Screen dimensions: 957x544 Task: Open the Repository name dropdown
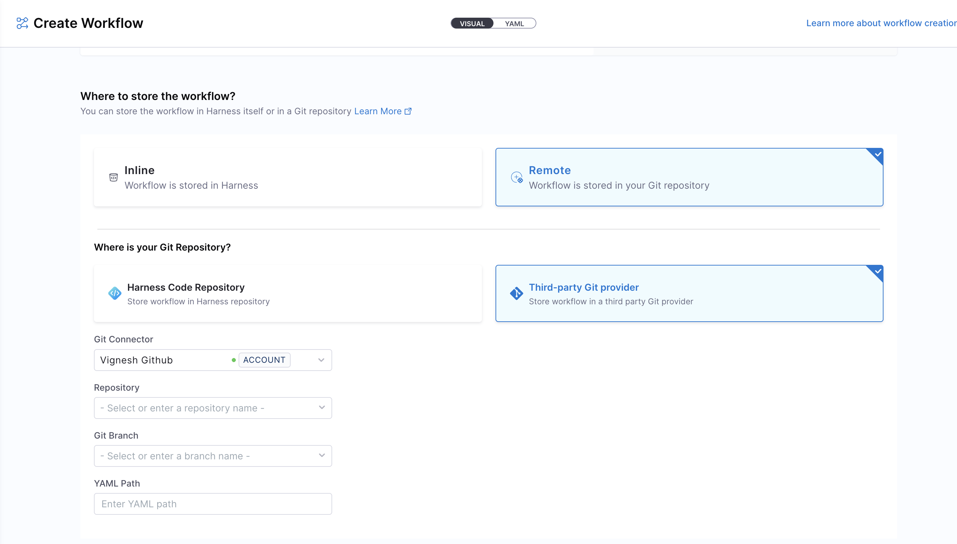(212, 408)
